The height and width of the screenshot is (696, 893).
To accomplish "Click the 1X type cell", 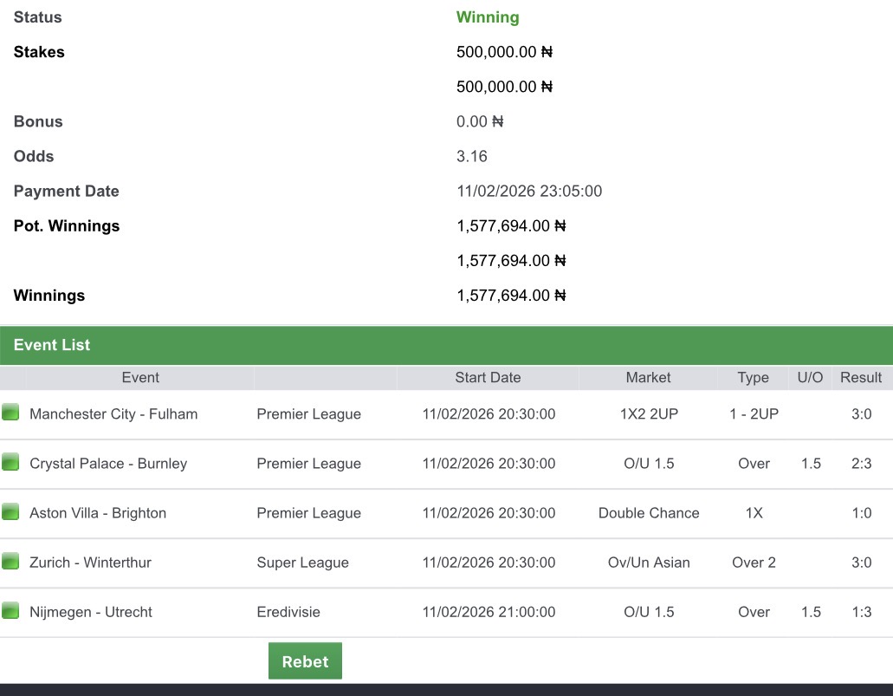I will [x=754, y=513].
